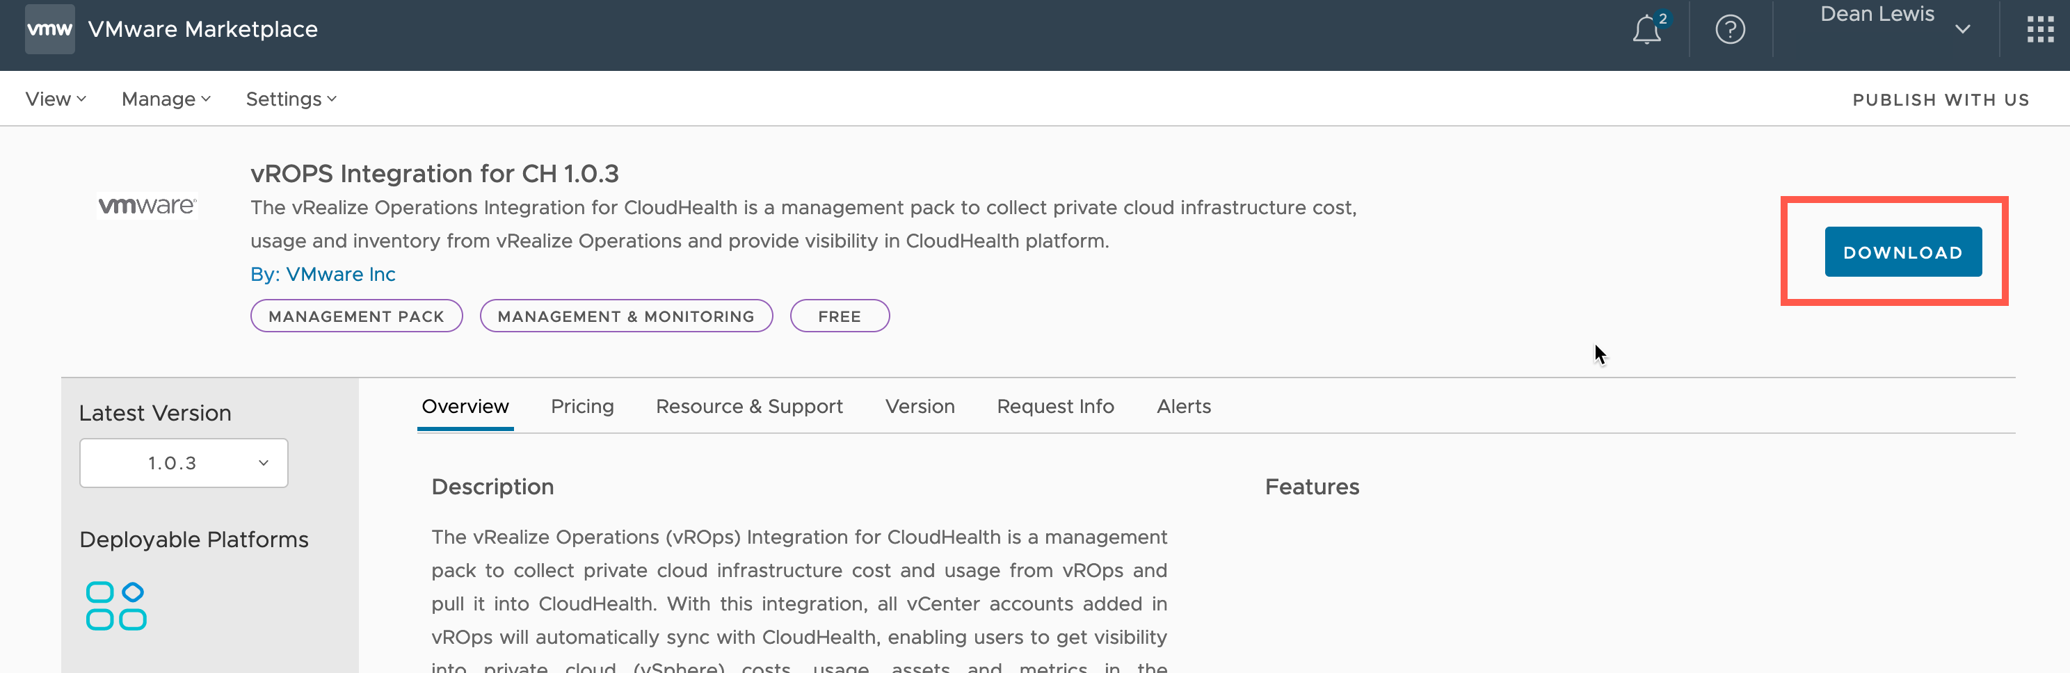Click the Free tag
Viewport: 2070px width, 673px height.
pos(839,316)
